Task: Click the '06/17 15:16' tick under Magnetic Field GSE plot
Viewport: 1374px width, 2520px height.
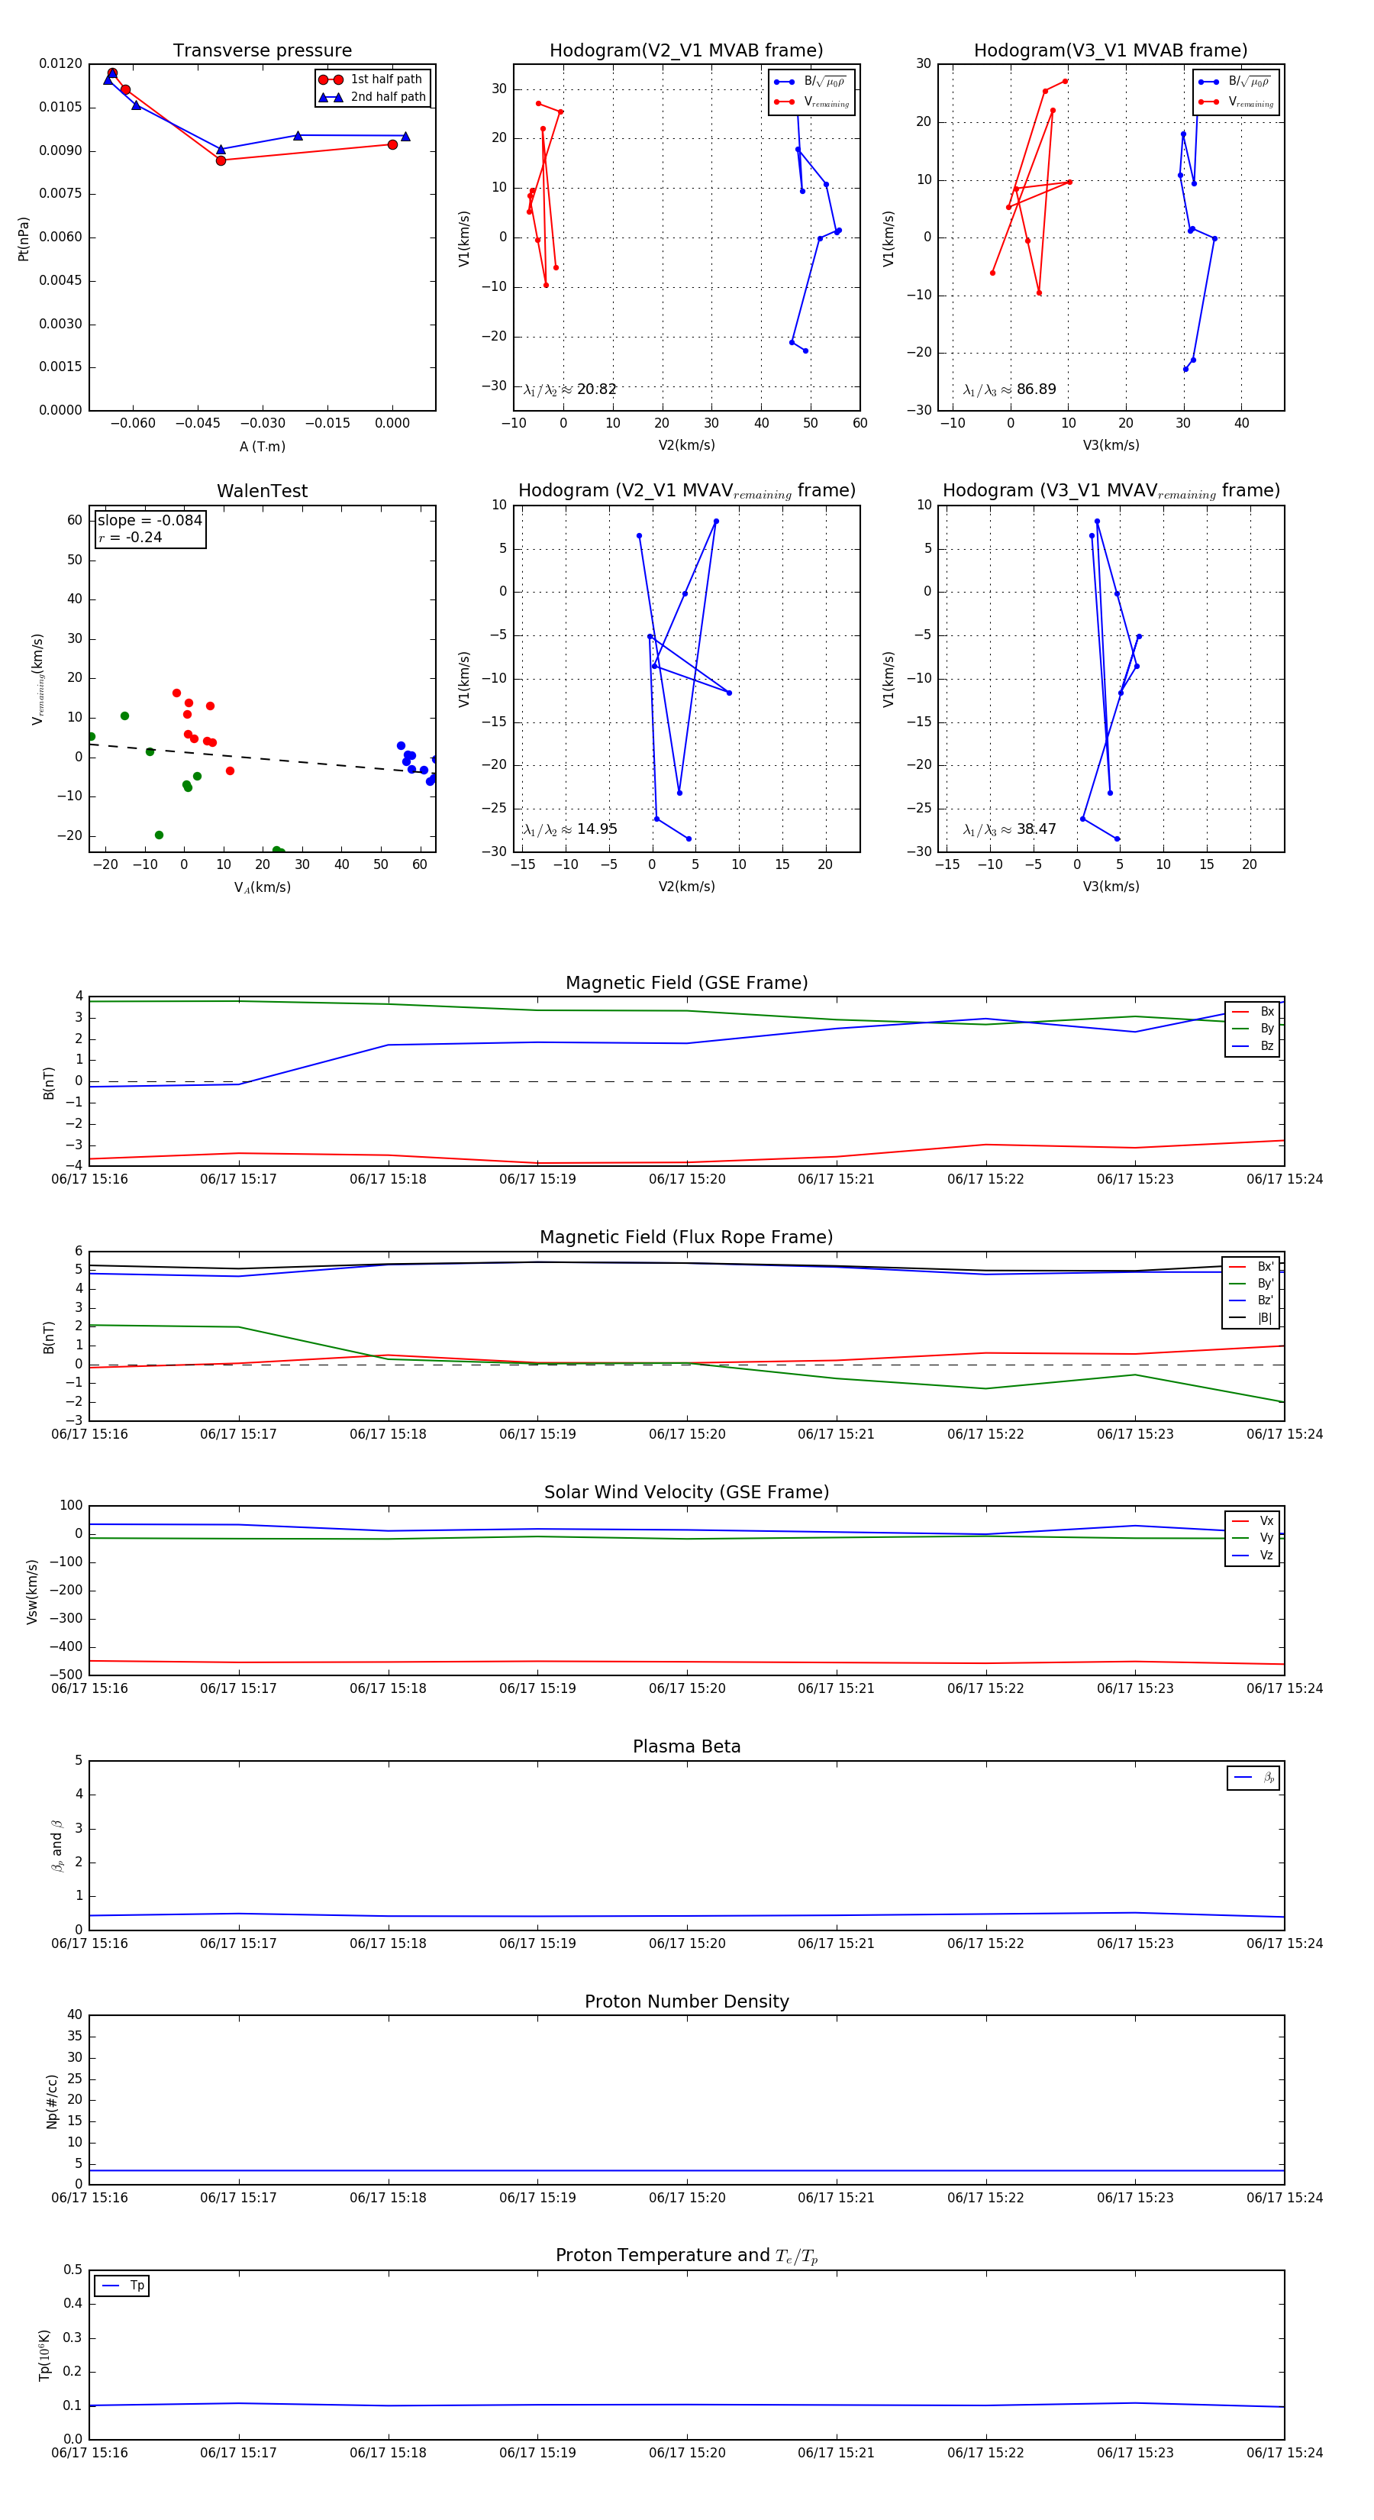Action: coord(89,1179)
